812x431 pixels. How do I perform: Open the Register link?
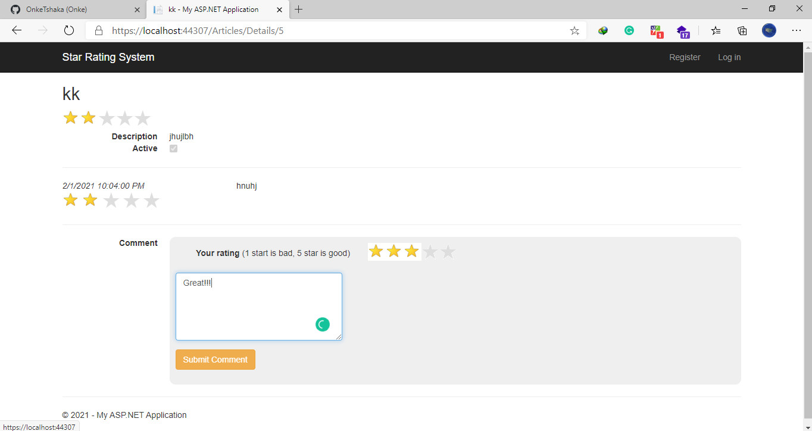point(685,57)
